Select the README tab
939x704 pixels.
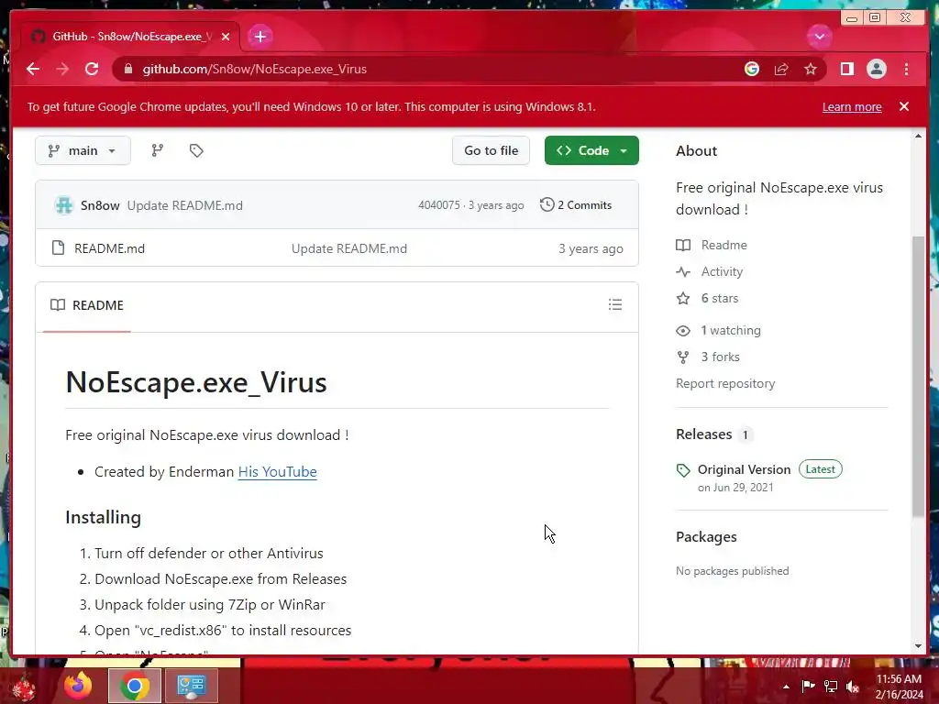coord(87,305)
